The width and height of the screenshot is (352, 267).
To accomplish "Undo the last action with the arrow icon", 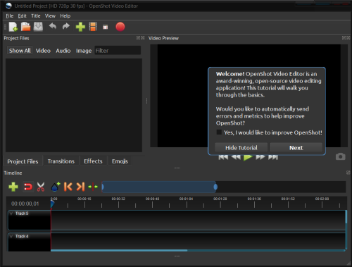I will click(x=53, y=26).
